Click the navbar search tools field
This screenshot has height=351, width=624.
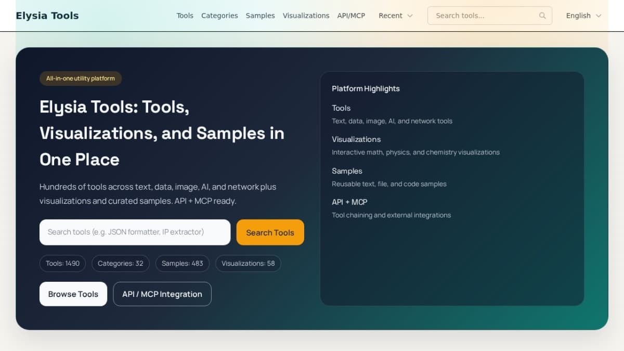point(484,16)
